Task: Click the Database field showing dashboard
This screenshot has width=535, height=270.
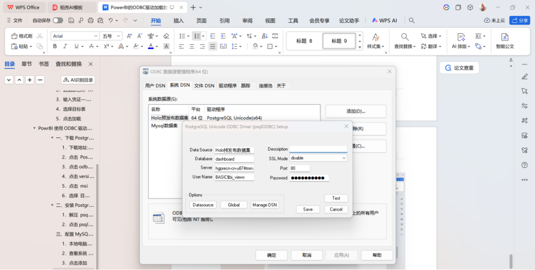Action: (x=235, y=159)
